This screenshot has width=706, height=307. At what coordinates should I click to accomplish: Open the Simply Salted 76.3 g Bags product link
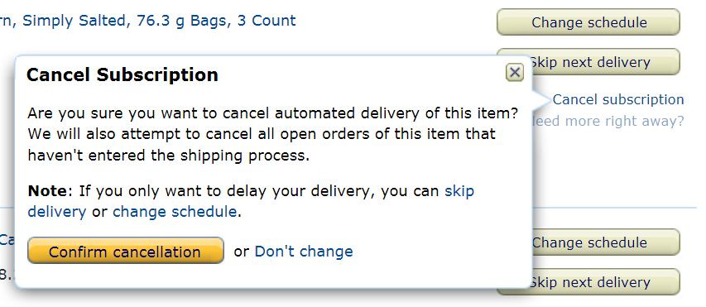coord(147,21)
